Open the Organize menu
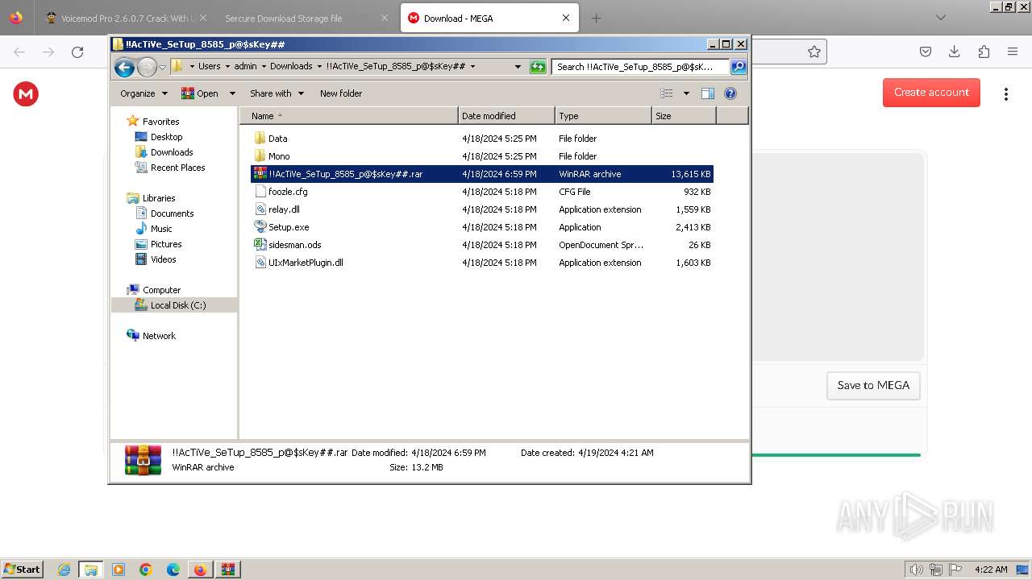This screenshot has height=580, width=1032. click(144, 93)
